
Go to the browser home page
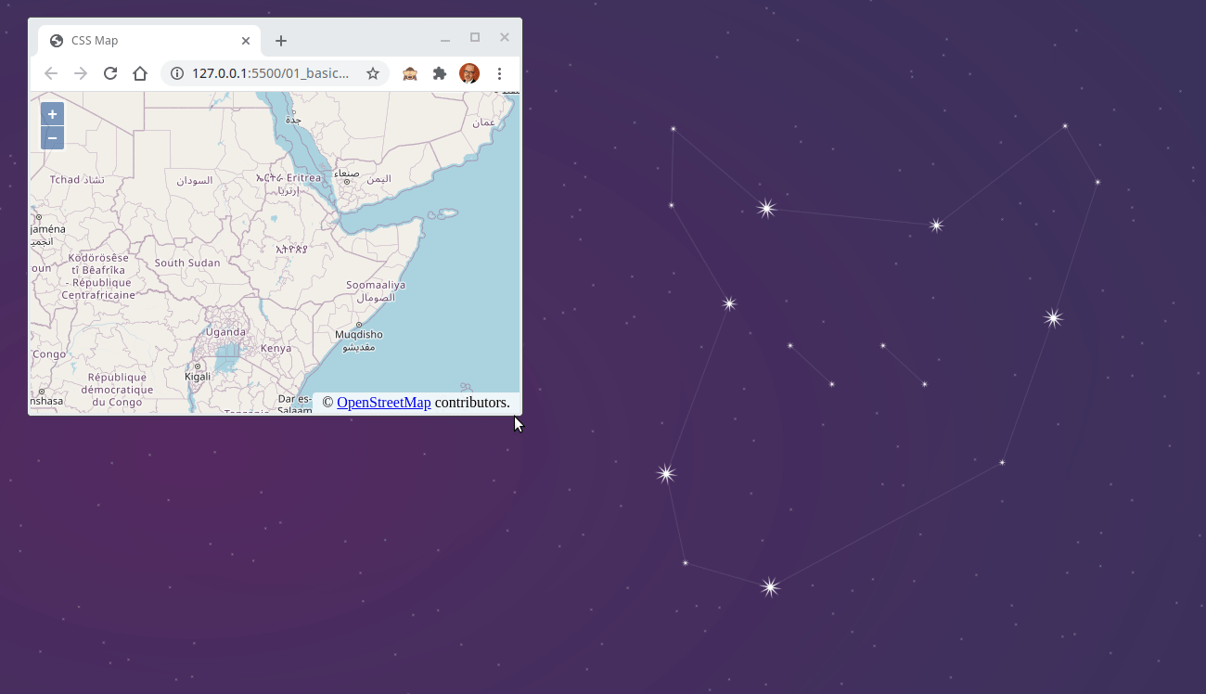click(x=140, y=73)
